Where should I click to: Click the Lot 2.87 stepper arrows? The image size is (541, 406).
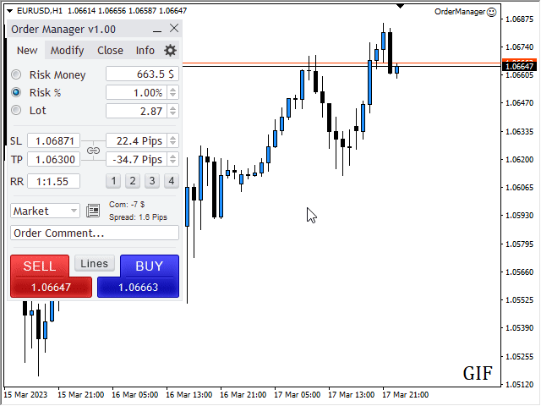point(172,111)
